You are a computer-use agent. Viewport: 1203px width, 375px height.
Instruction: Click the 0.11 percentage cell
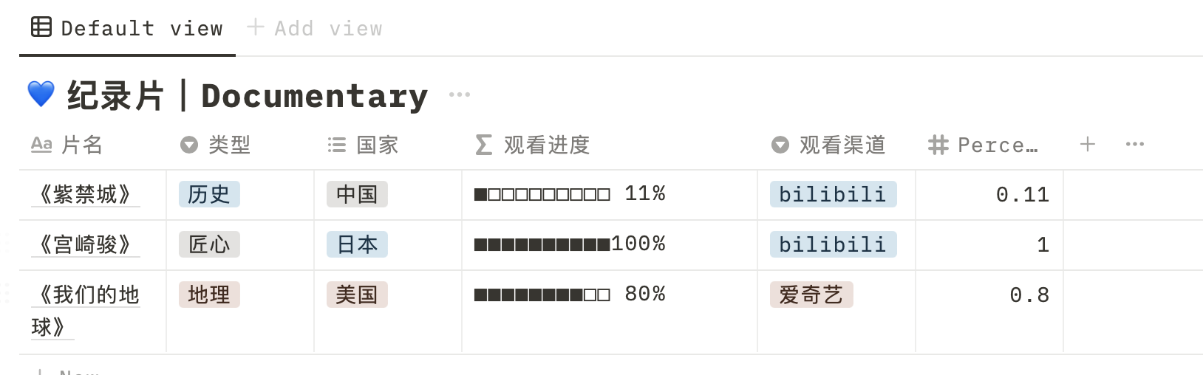989,195
